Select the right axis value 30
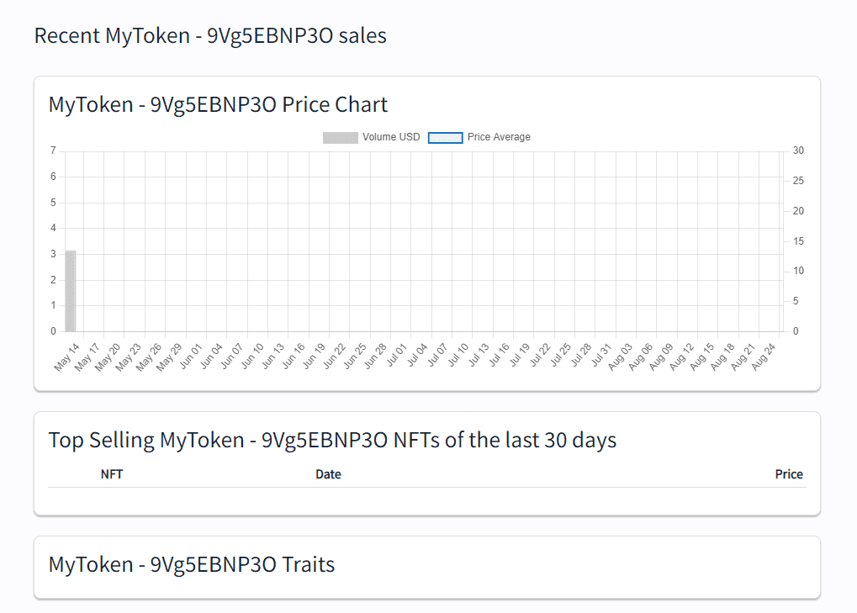This screenshot has width=857, height=613. (x=796, y=150)
